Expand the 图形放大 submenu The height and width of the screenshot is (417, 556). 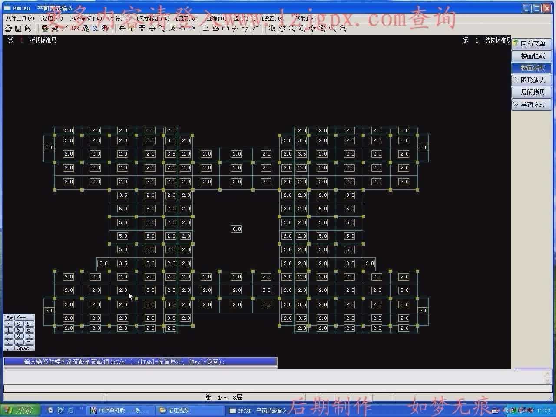532,80
